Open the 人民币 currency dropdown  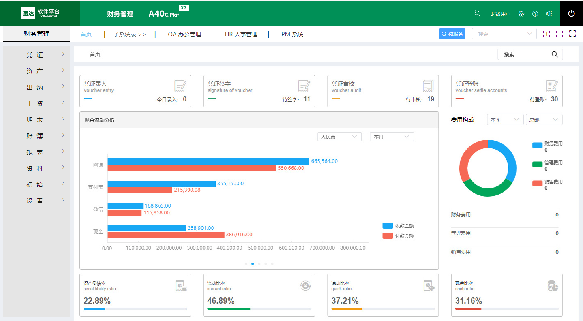click(339, 137)
